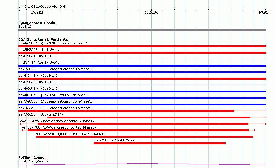Select the blue dgv4836n100 variant bar

[x=142, y=92]
